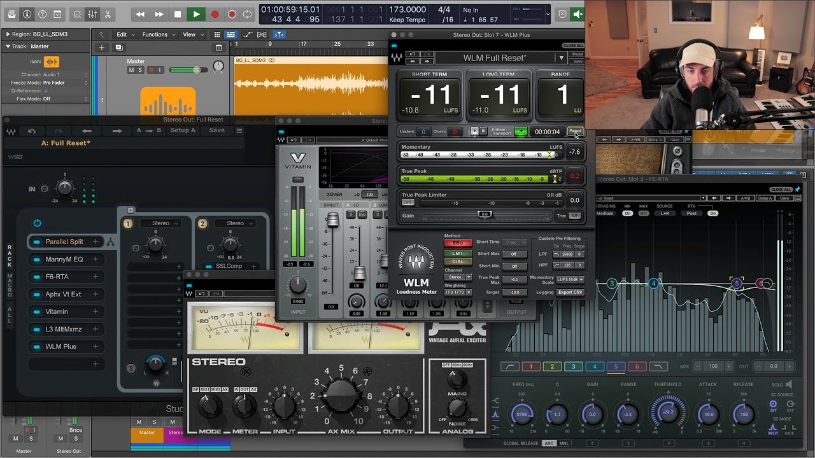Viewport: 815px width, 458px height.
Task: Click the Rewind transport button
Action: pos(140,14)
